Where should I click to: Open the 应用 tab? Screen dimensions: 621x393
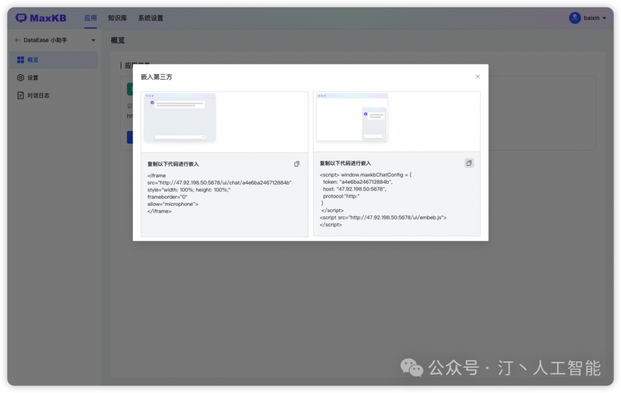pyautogui.click(x=90, y=18)
